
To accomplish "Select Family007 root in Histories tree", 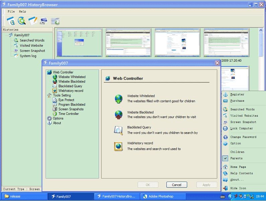I will (x=22, y=35).
